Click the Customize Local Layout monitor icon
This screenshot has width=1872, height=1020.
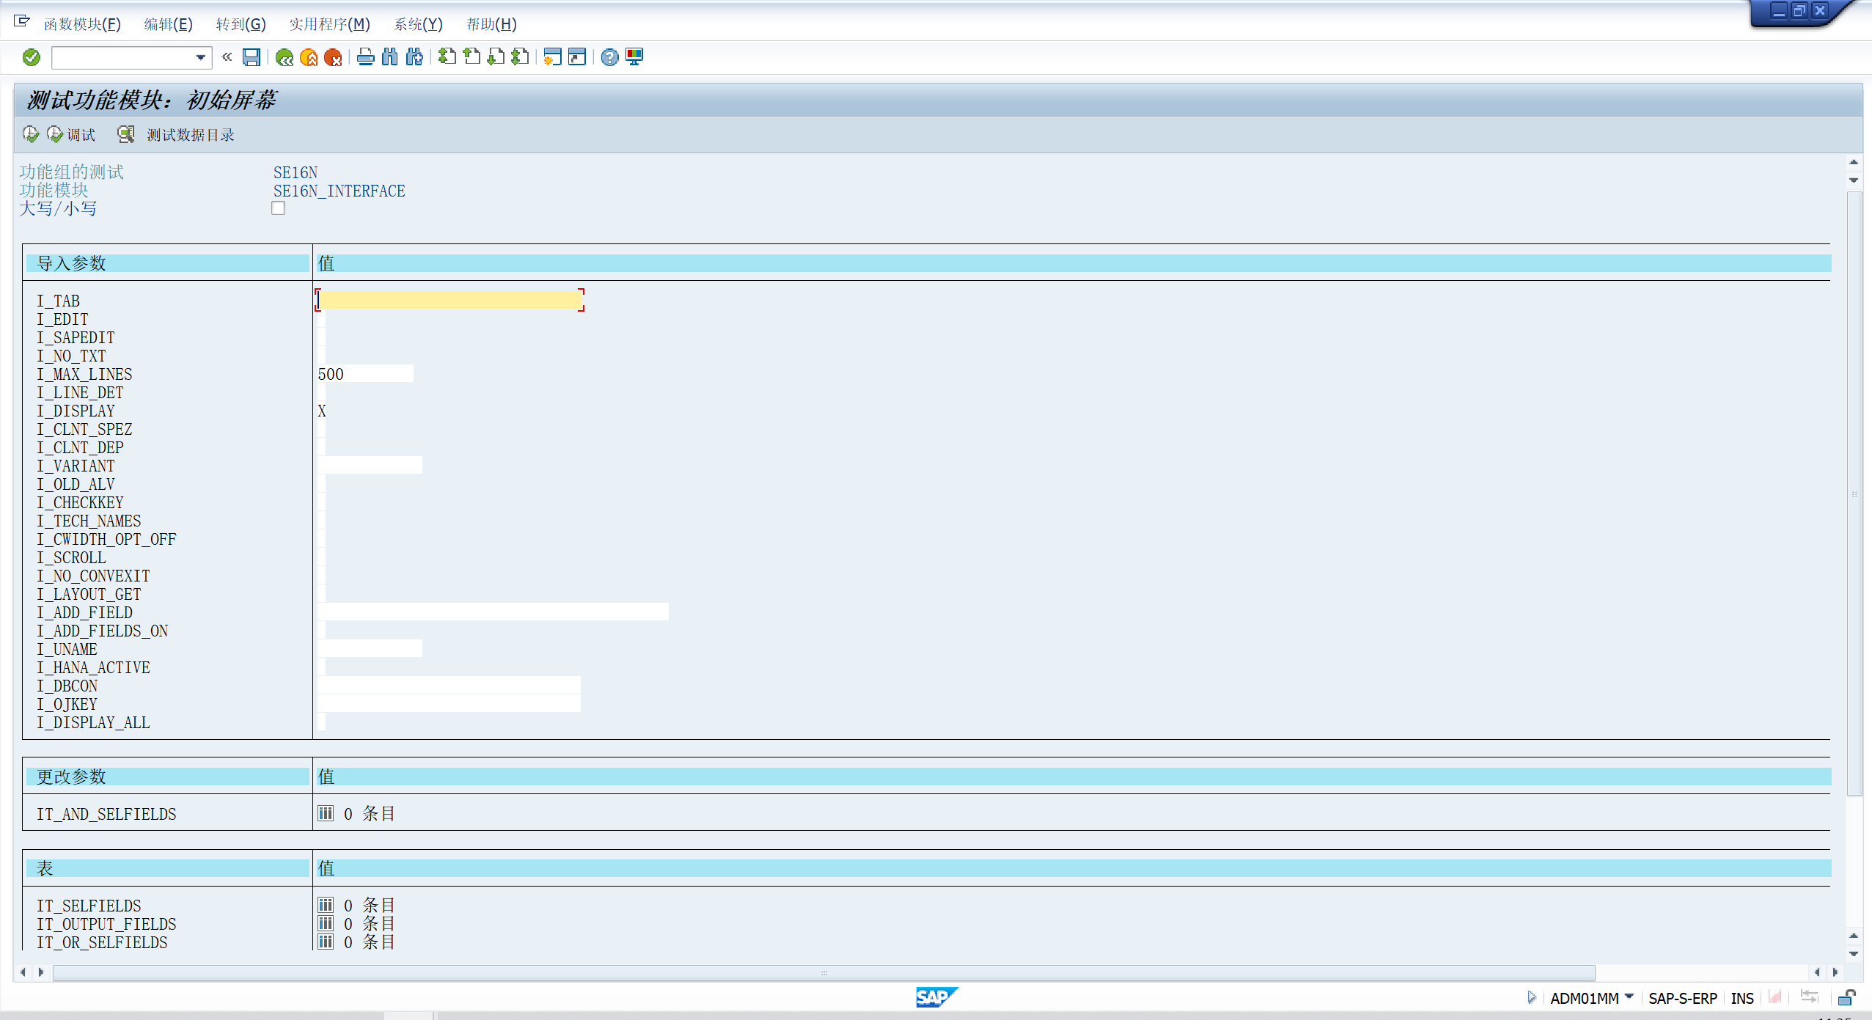634,57
